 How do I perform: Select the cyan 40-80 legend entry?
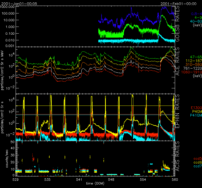coord(196,21)
